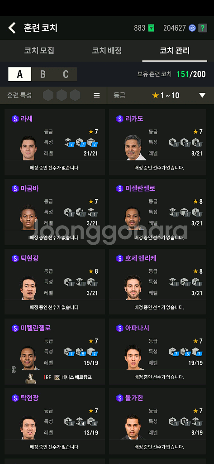
Task: Switch to group C
Action: click(x=66, y=74)
